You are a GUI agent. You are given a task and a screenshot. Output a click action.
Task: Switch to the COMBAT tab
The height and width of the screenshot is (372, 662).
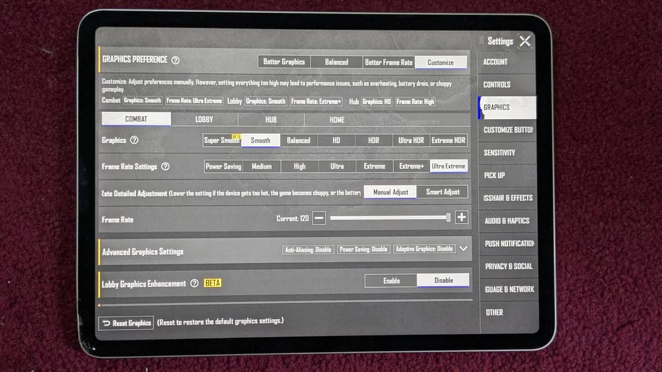[136, 119]
